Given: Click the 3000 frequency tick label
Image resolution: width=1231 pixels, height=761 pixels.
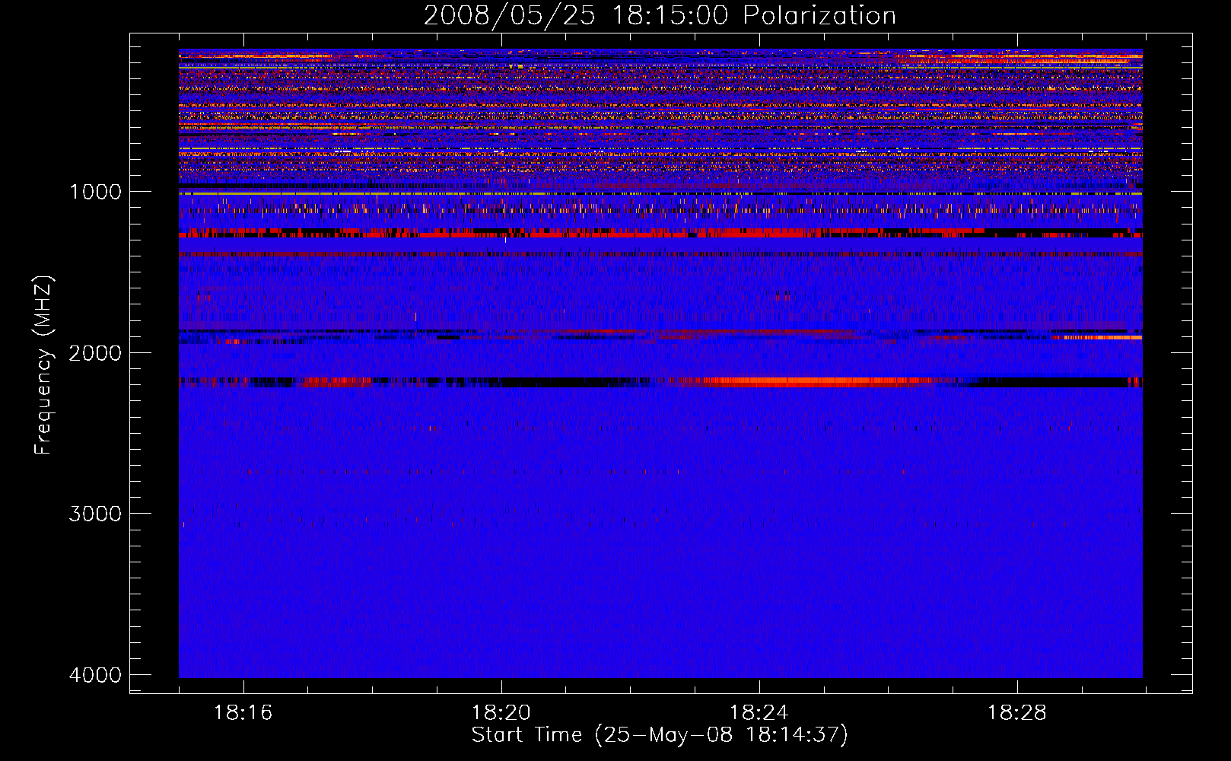Looking at the screenshot, I should coord(95,513).
